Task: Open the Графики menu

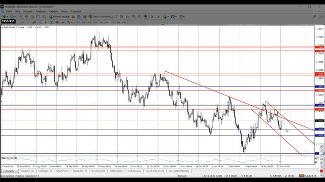Action: [x=41, y=11]
